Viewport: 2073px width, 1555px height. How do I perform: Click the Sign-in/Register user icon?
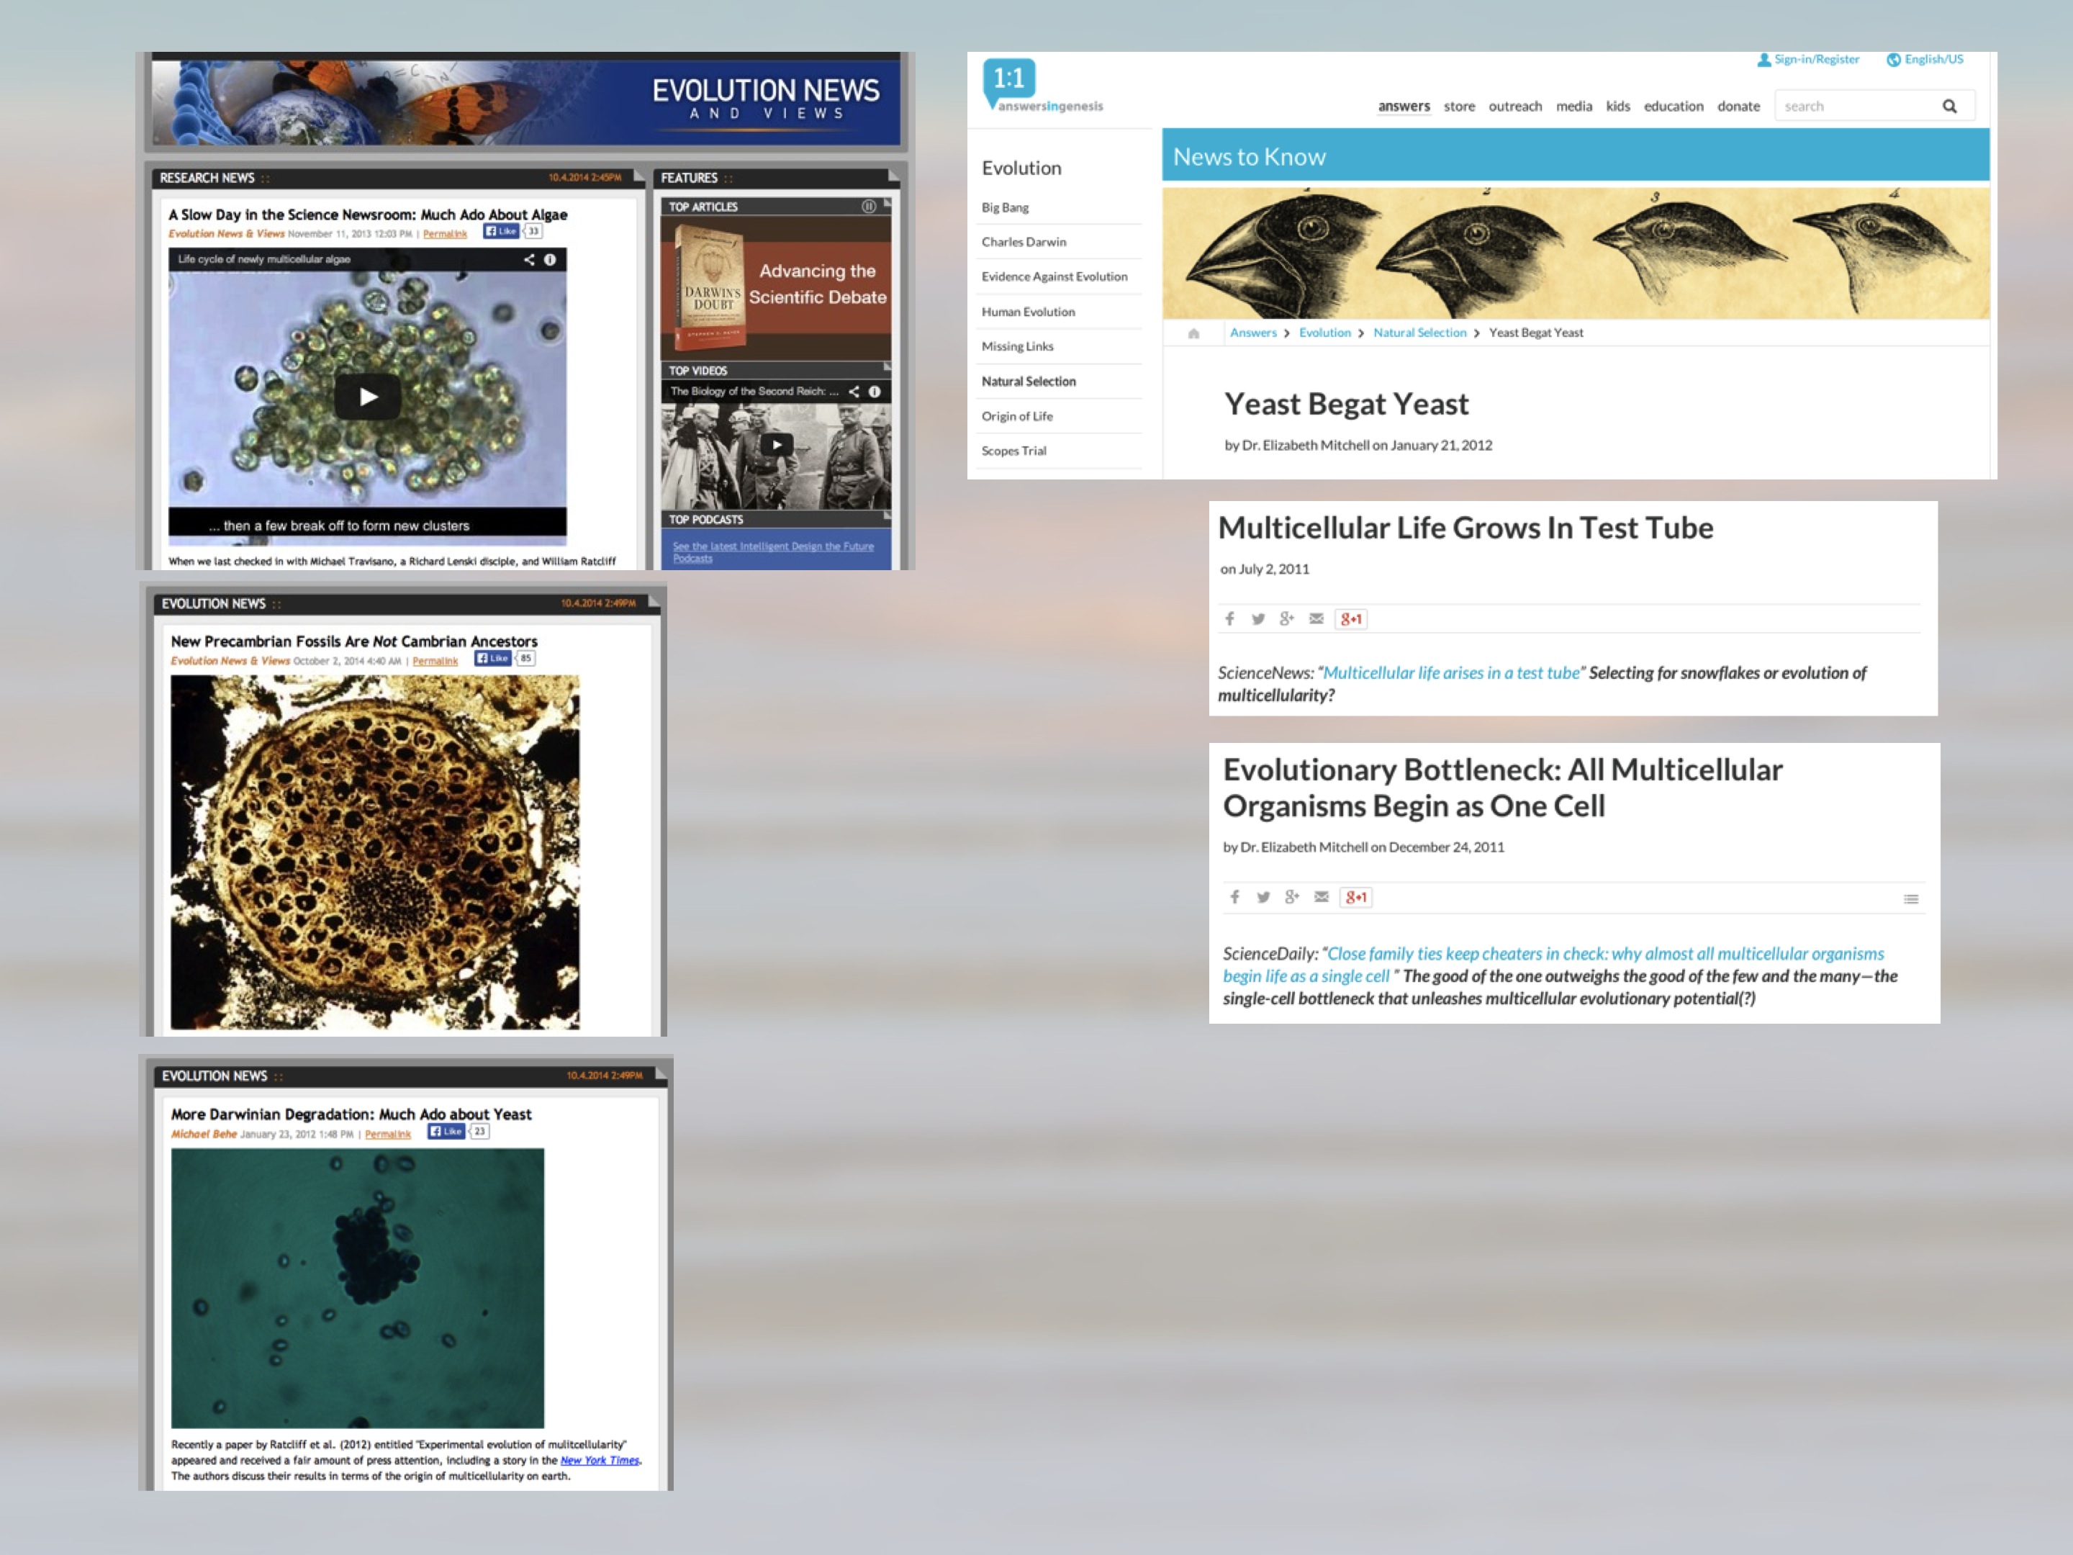tap(1763, 60)
